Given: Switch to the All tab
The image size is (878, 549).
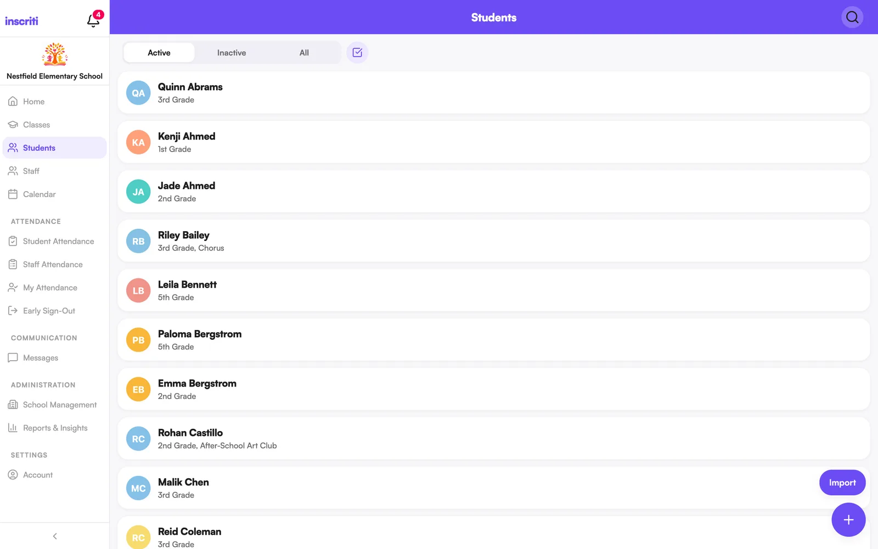Looking at the screenshot, I should (304, 53).
